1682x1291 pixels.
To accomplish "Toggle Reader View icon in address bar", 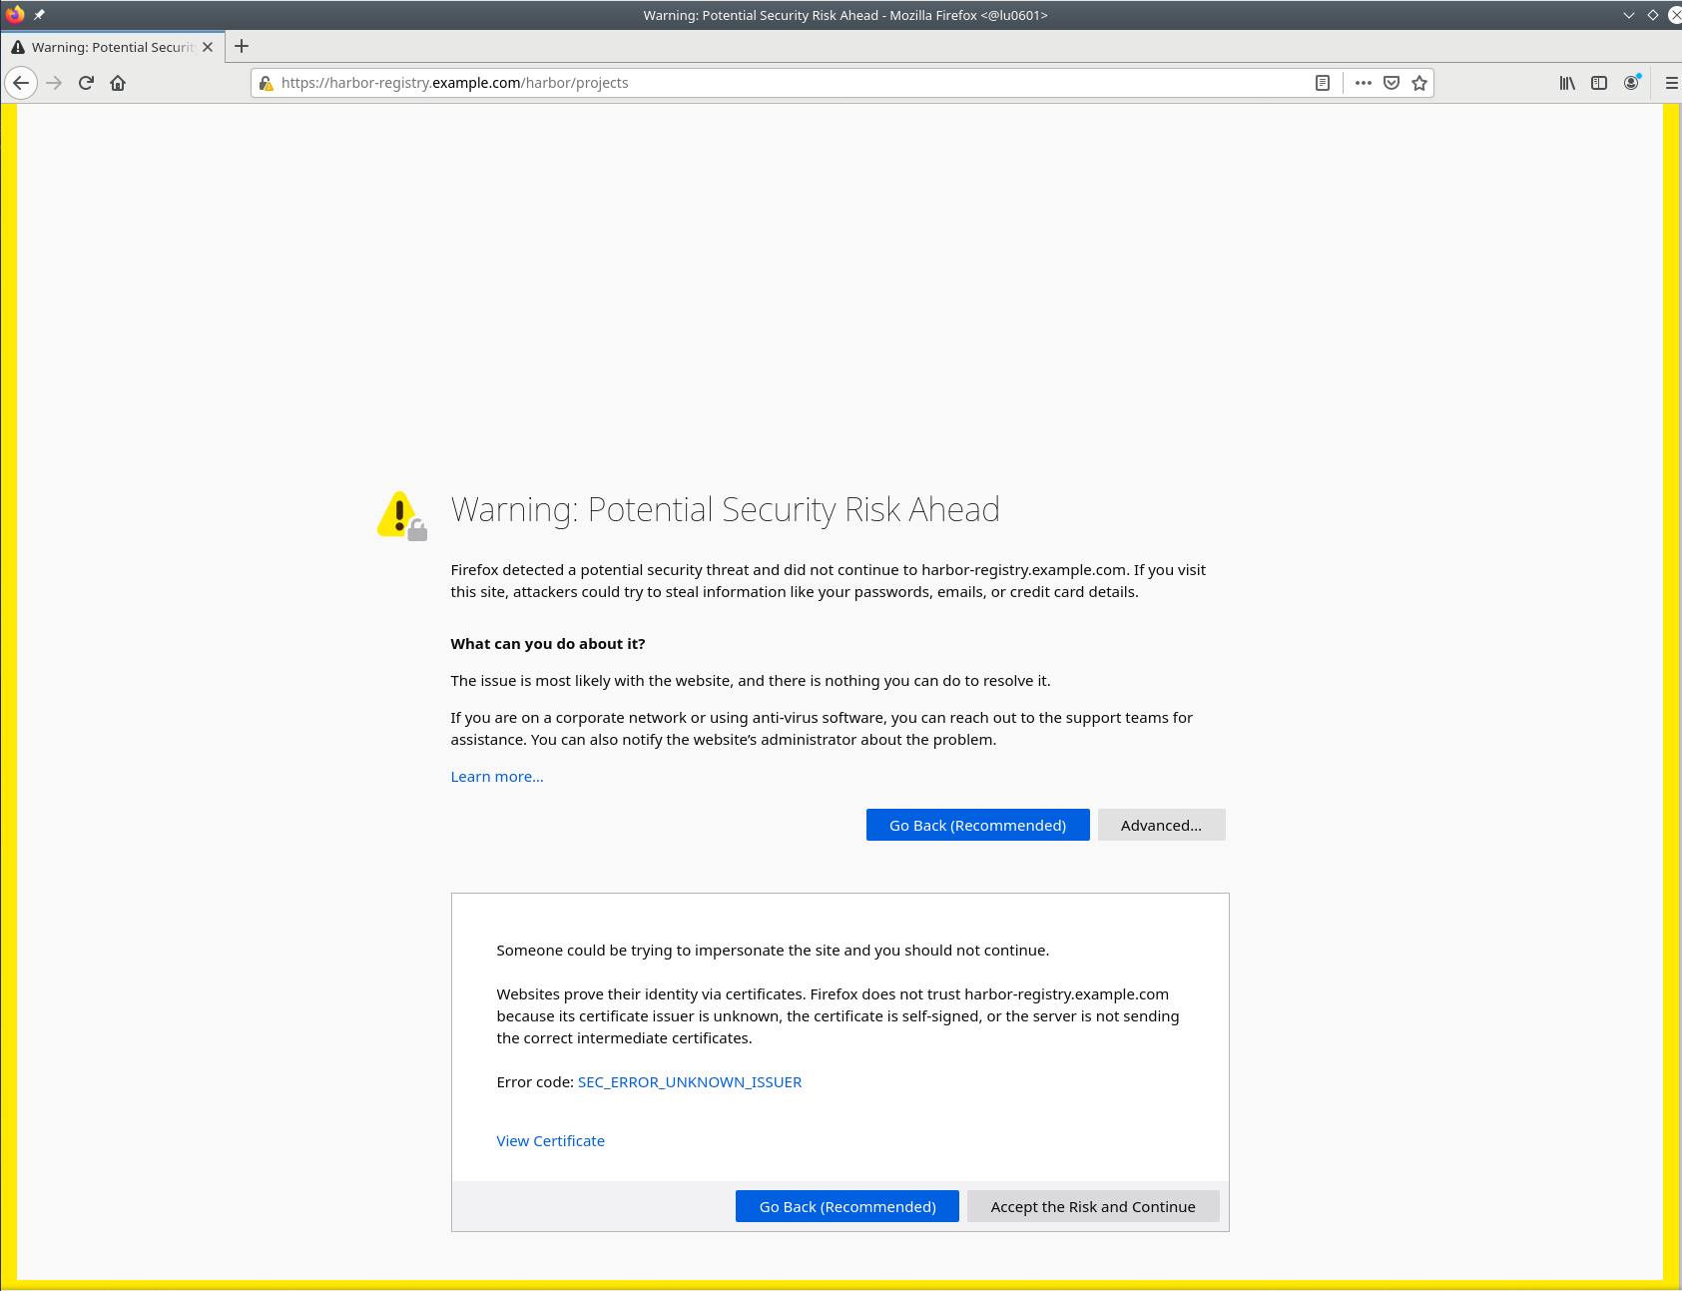I will click(1323, 83).
